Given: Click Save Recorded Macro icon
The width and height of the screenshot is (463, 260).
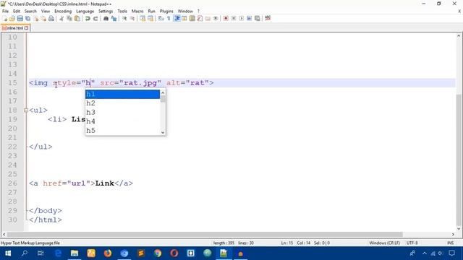Looking at the screenshot, I should (x=258, y=19).
